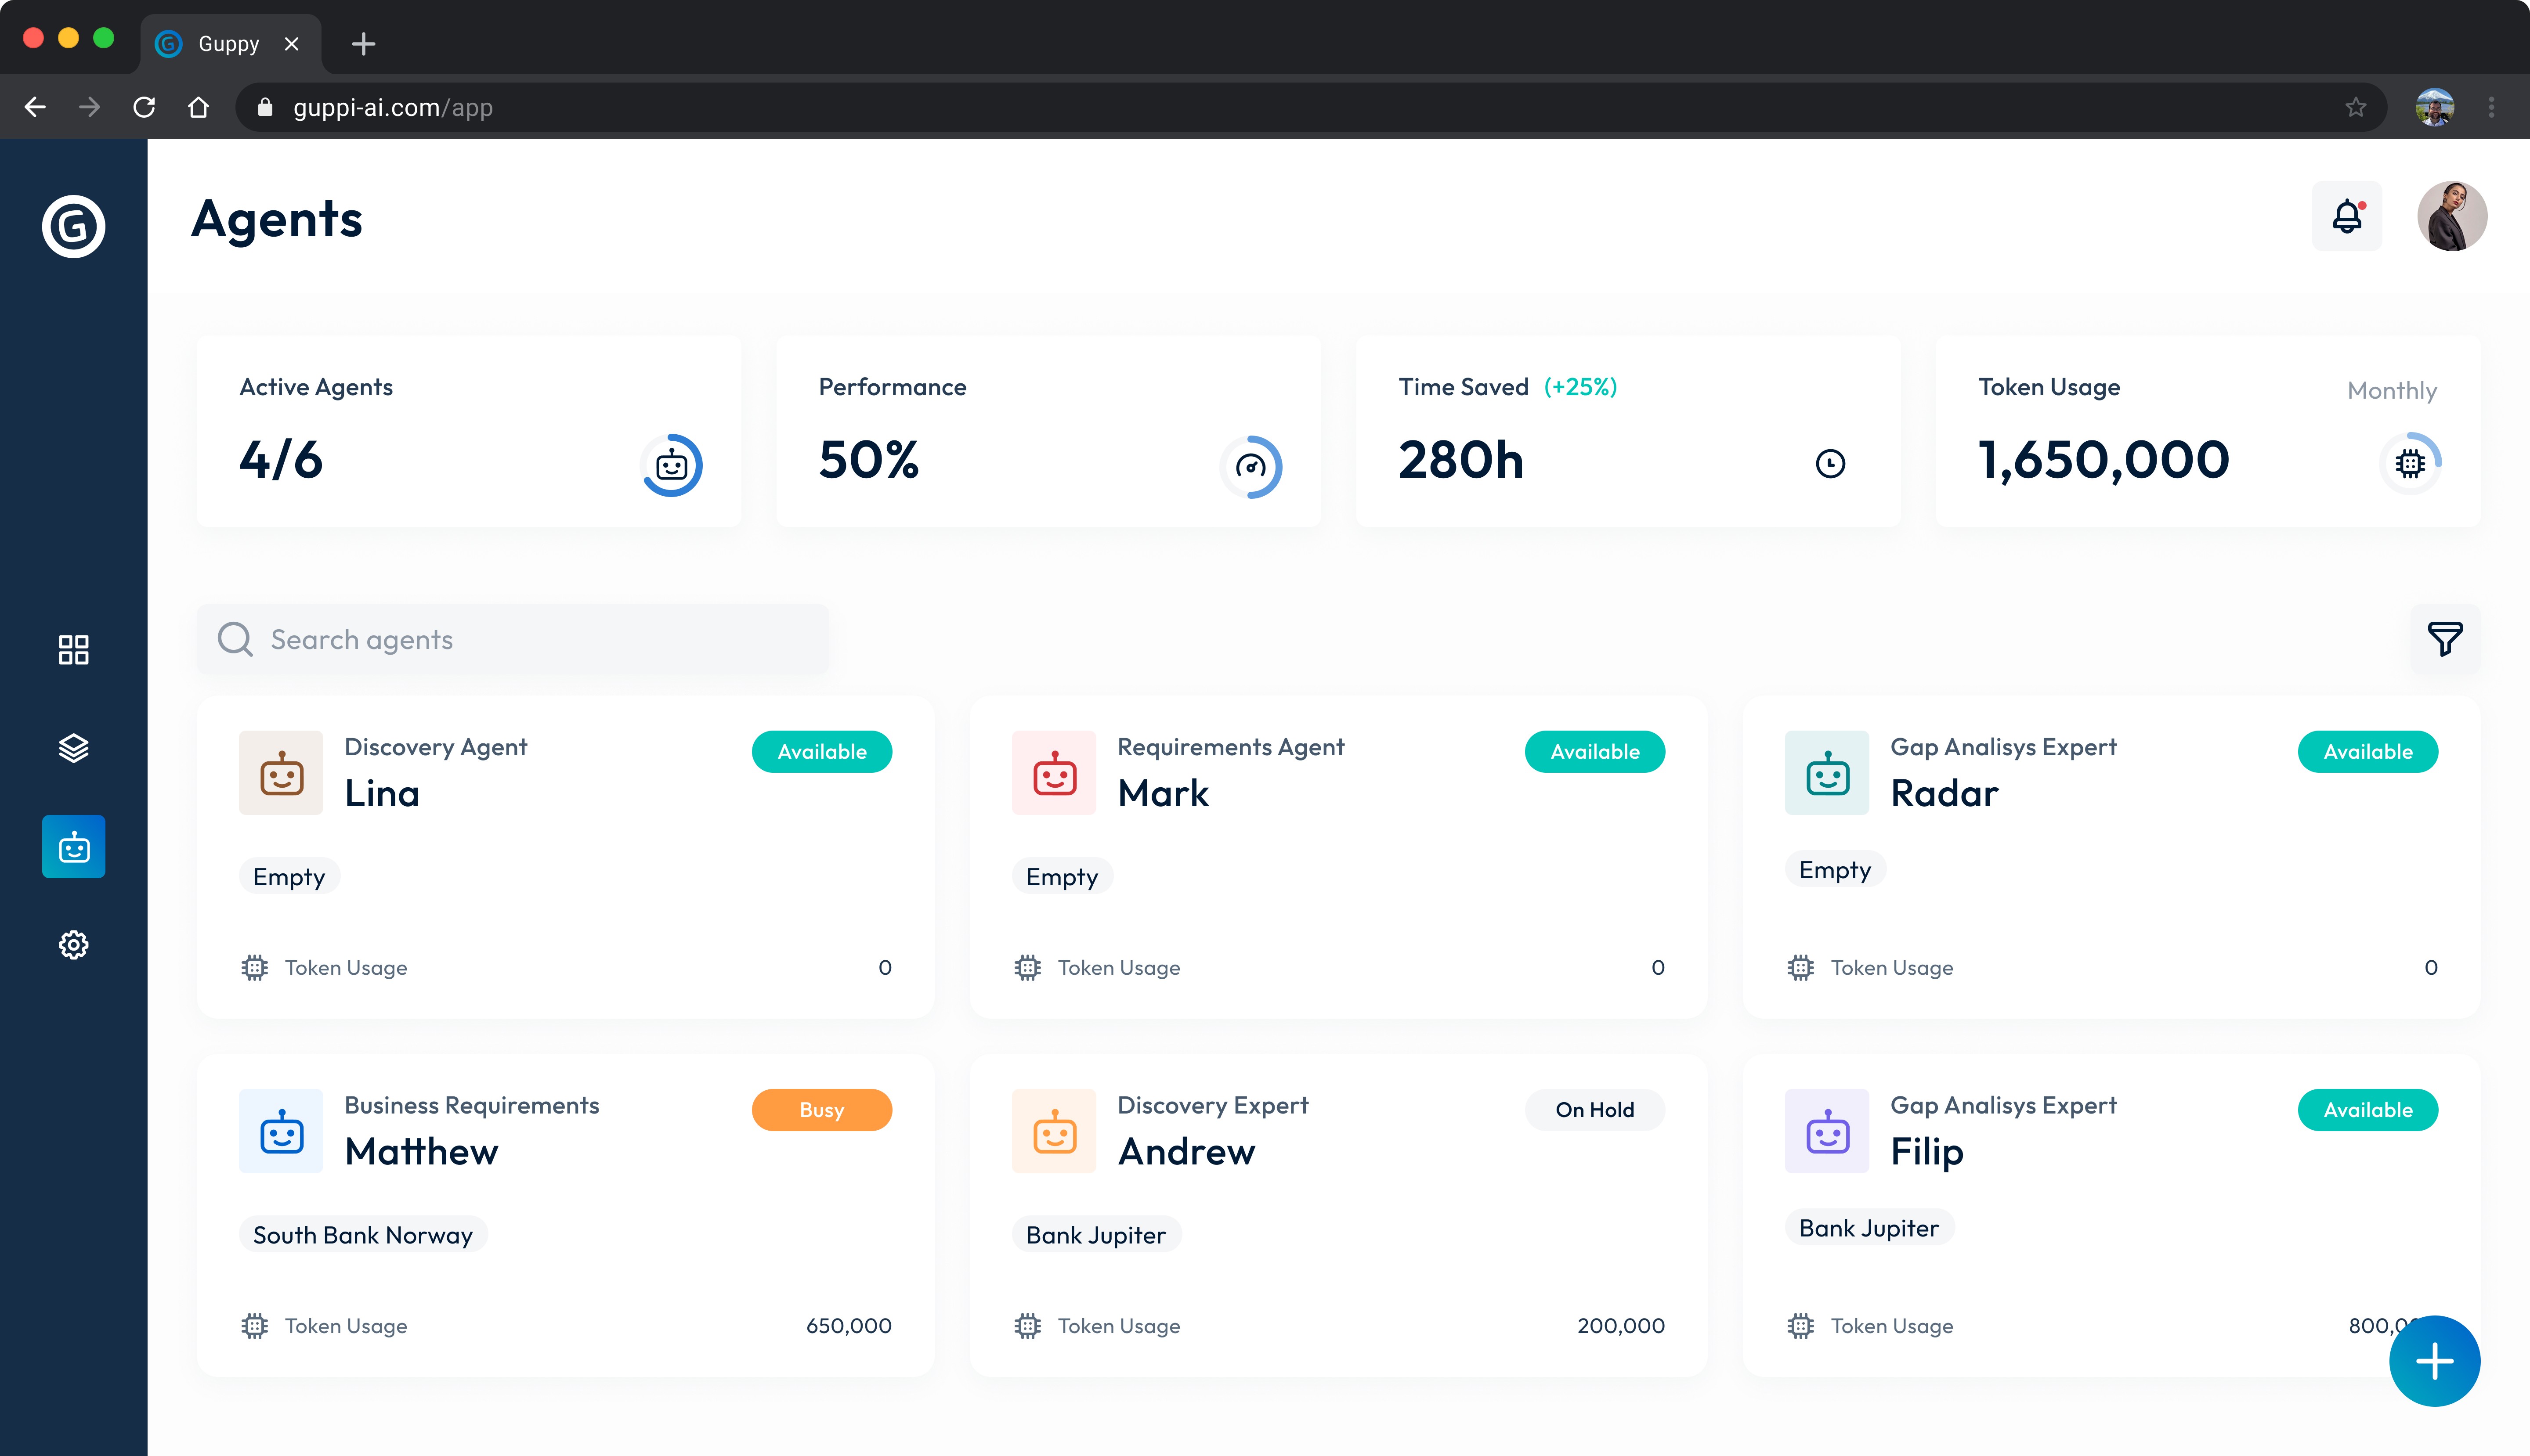Click the Guppy logo in sidebar
The width and height of the screenshot is (2530, 1456).
tap(73, 226)
